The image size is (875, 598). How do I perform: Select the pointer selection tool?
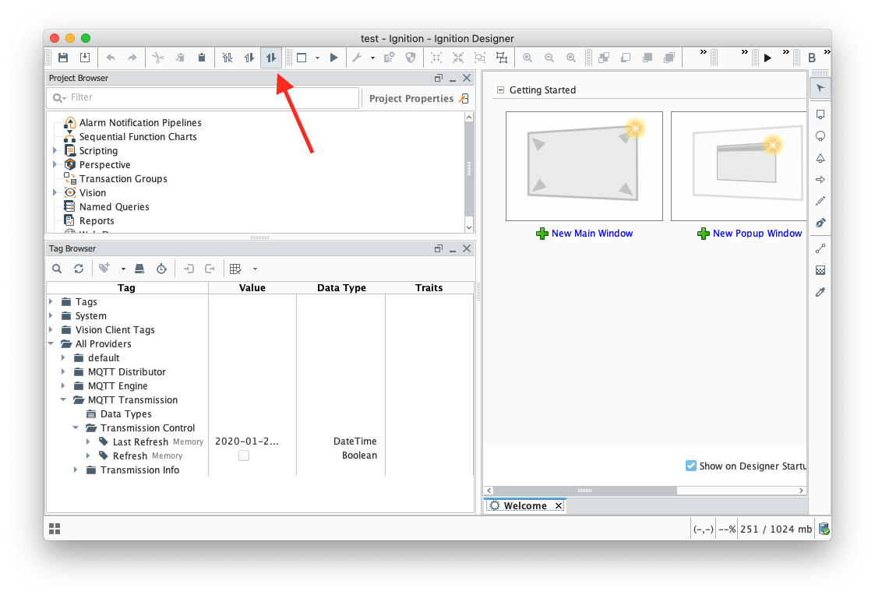coord(820,89)
